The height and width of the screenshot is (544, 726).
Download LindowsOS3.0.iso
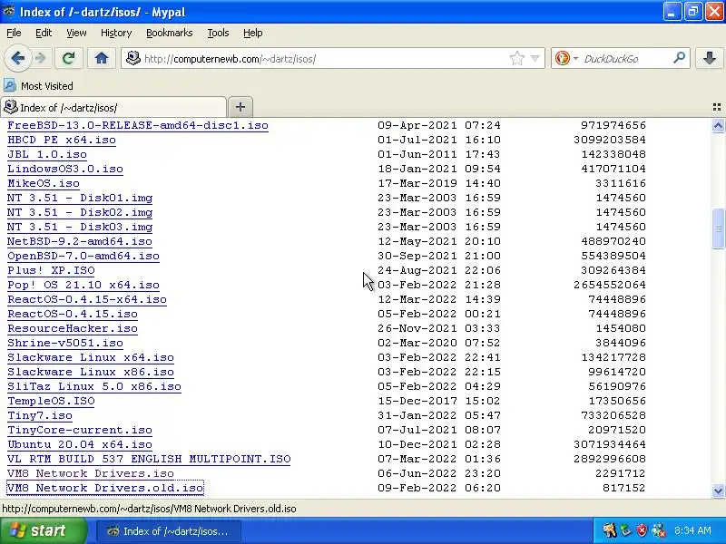click(x=65, y=169)
